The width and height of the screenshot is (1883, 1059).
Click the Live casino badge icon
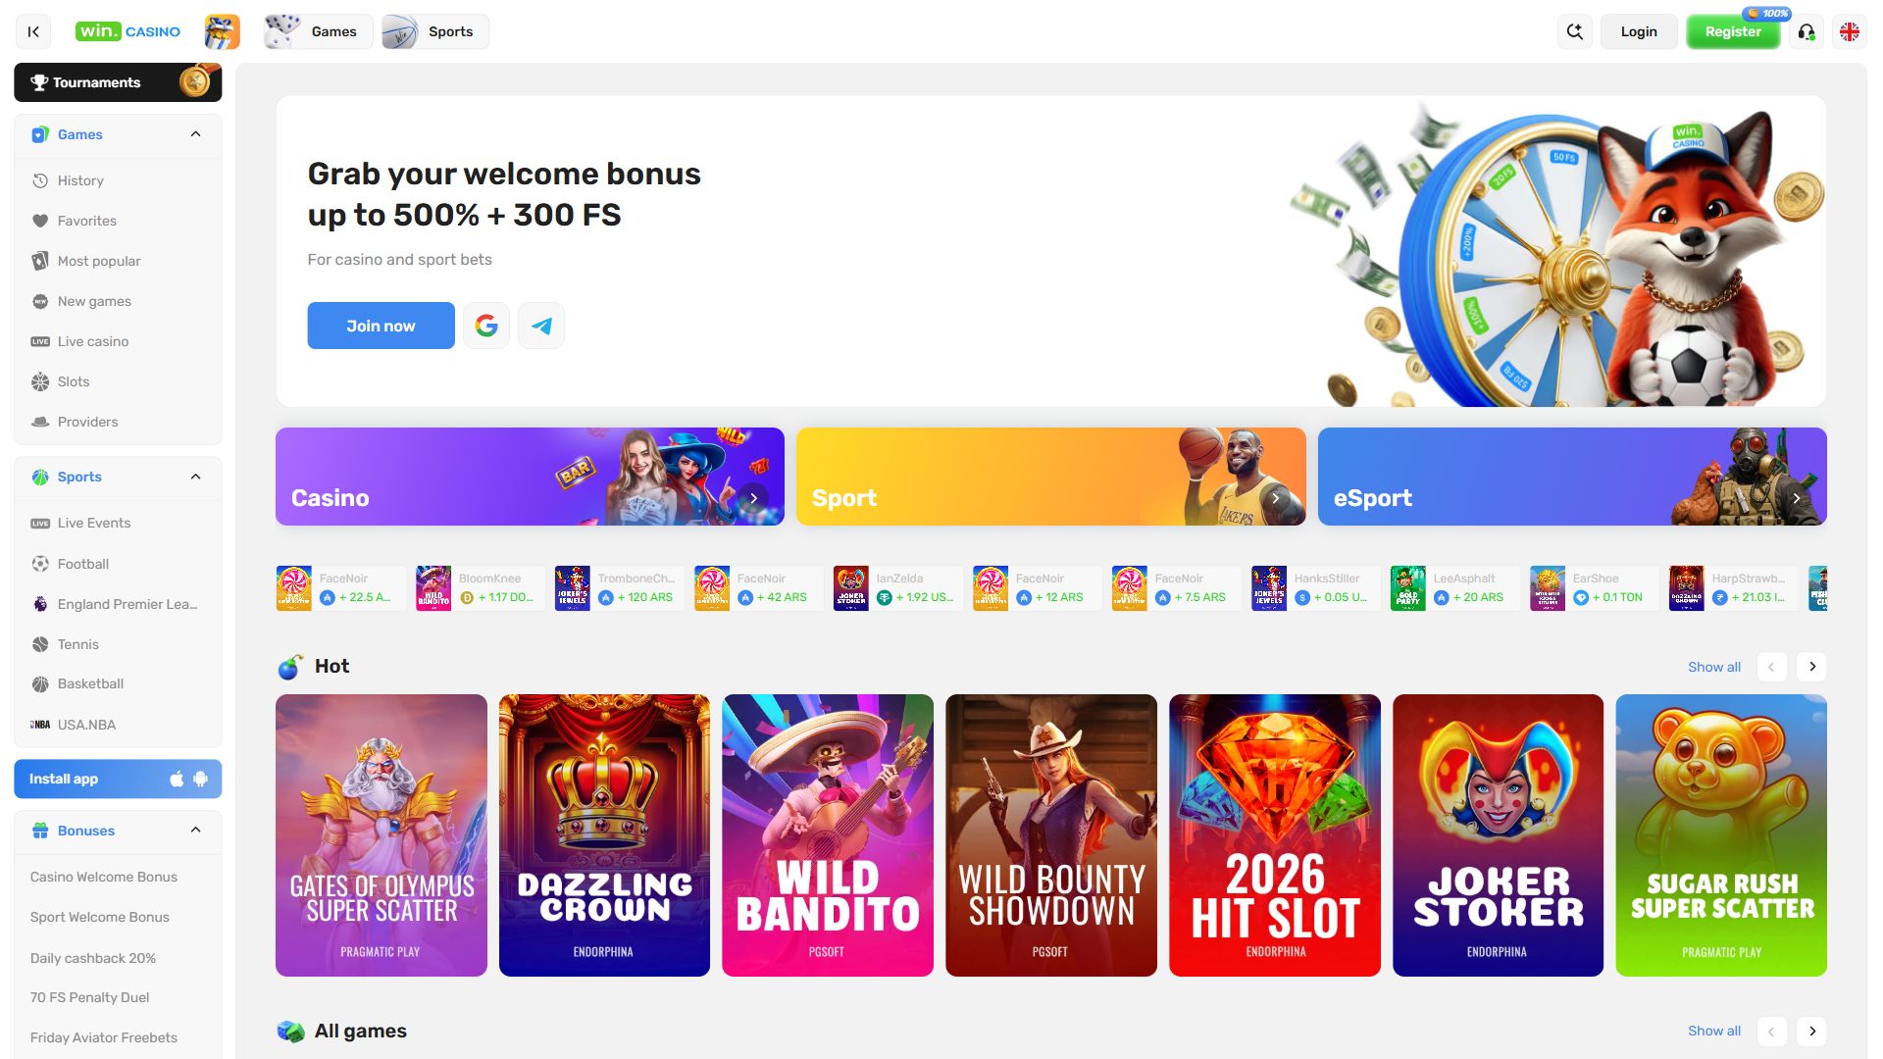tap(40, 341)
